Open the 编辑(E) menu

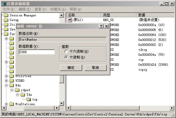(x=25, y=9)
